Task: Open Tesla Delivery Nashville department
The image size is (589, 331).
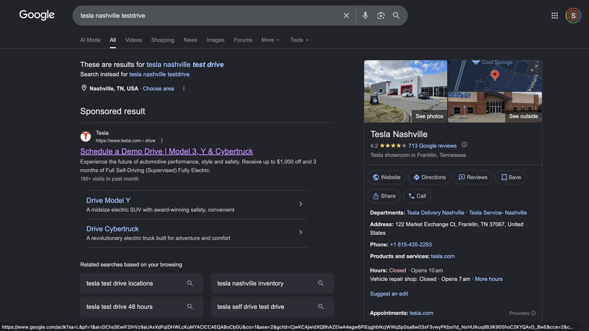Action: pos(435,213)
